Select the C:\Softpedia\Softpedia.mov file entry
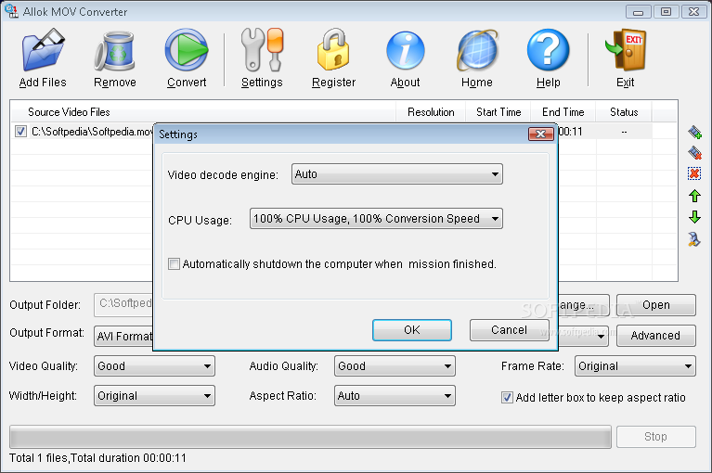 (x=92, y=132)
